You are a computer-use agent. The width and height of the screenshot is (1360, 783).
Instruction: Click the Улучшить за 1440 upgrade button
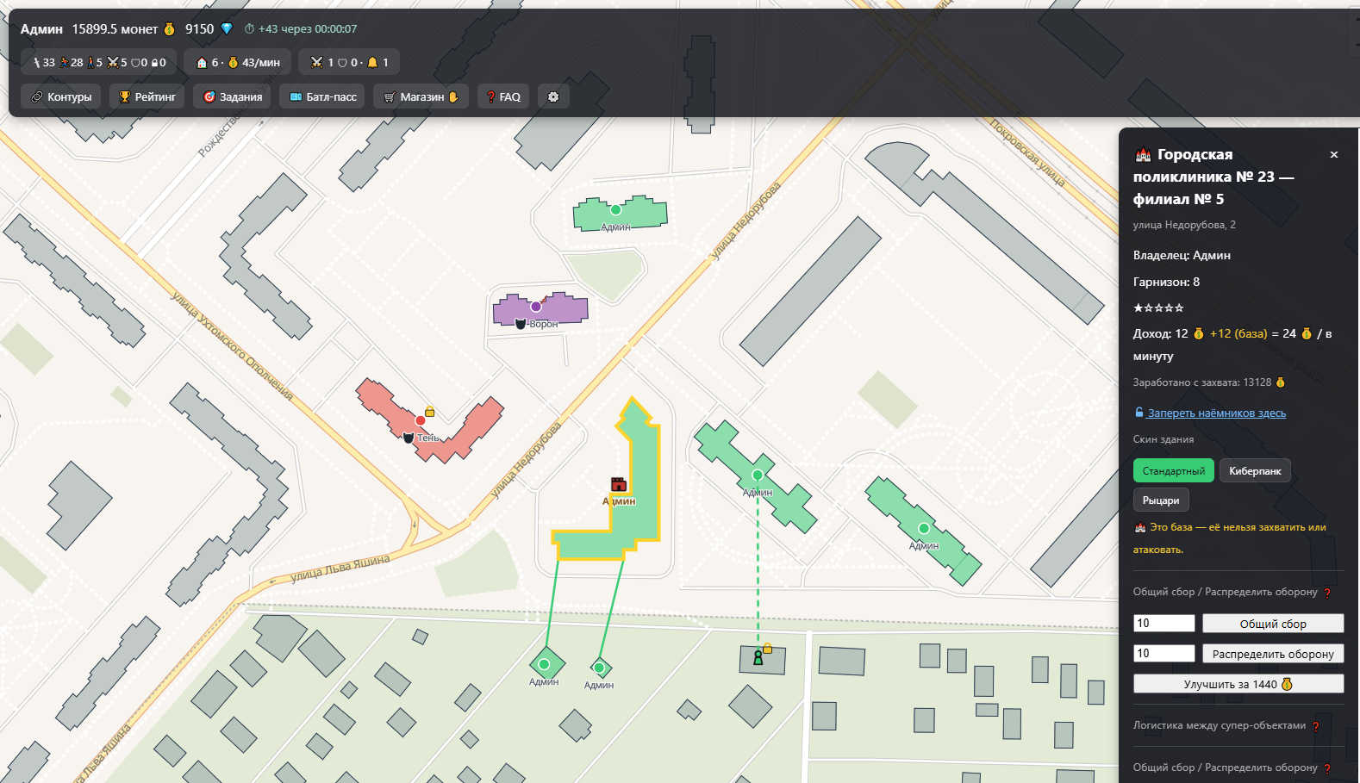(1238, 684)
